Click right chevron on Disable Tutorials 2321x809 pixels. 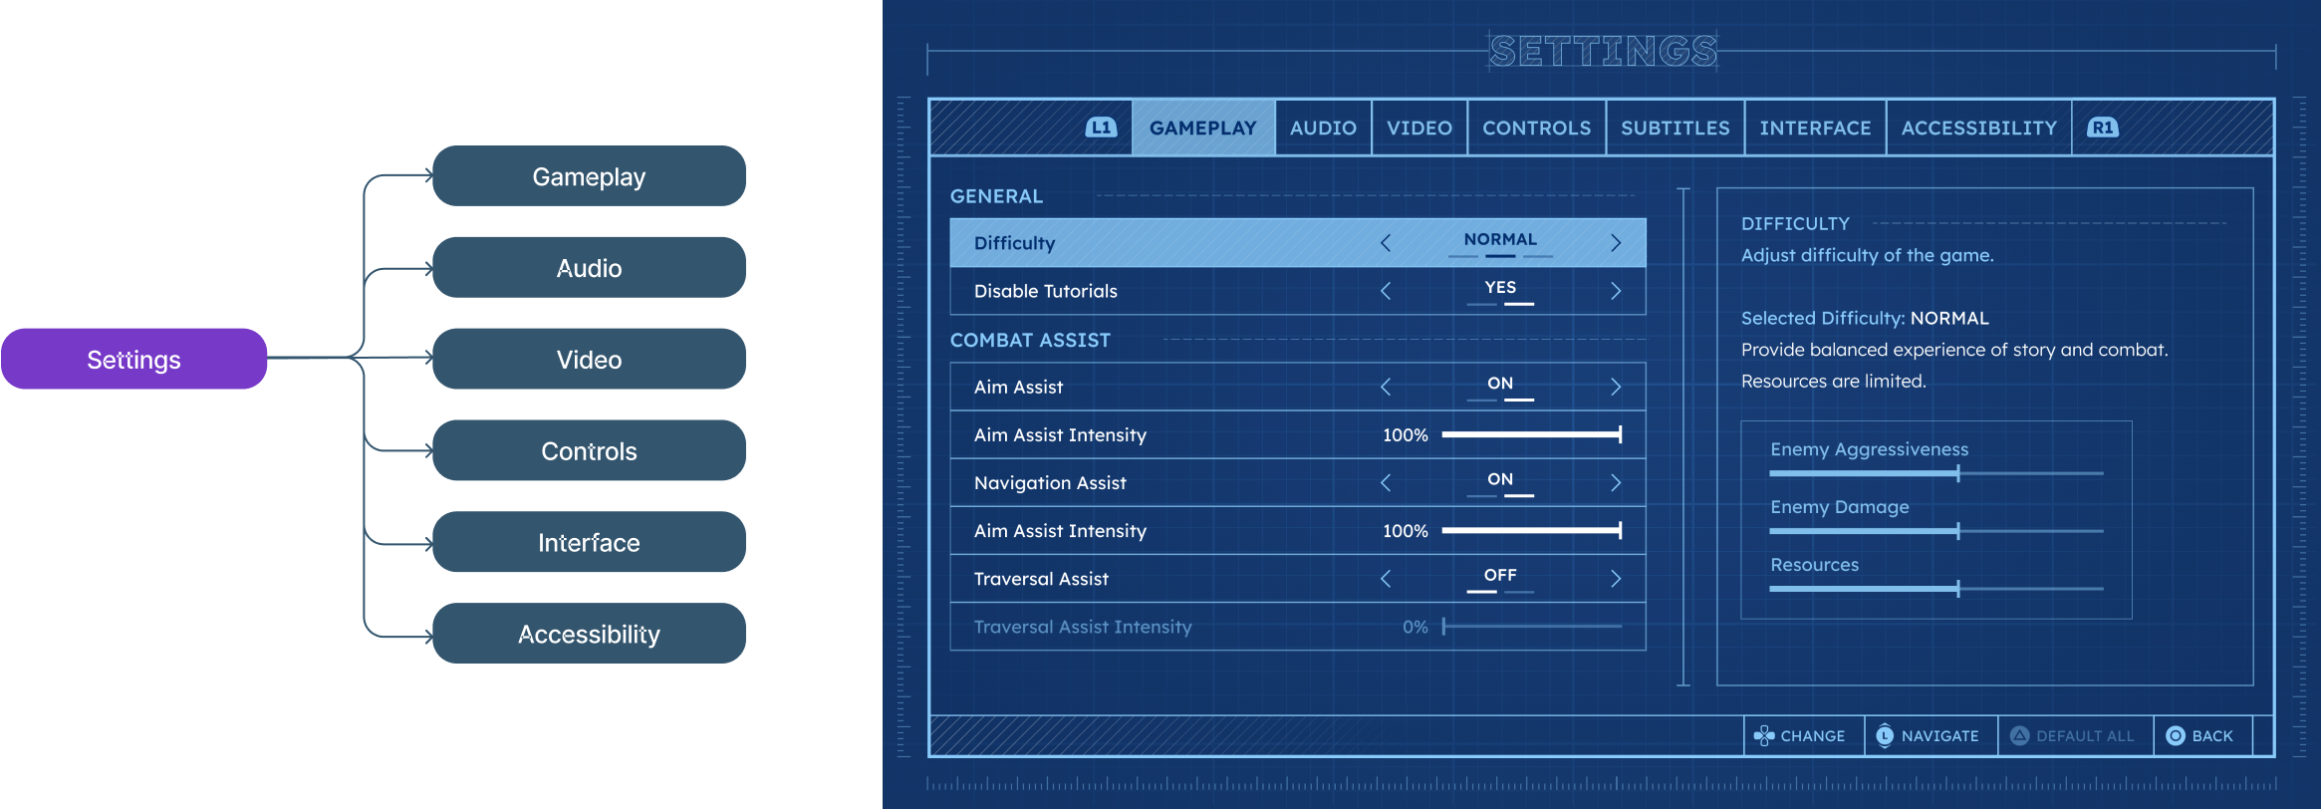click(1616, 291)
